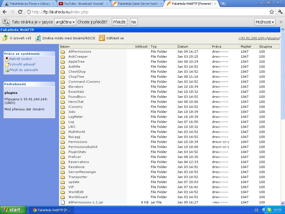Click the plugins breadcrumb link
Image resolution: width=285 pixels, height=214 pixels.
(273, 38)
